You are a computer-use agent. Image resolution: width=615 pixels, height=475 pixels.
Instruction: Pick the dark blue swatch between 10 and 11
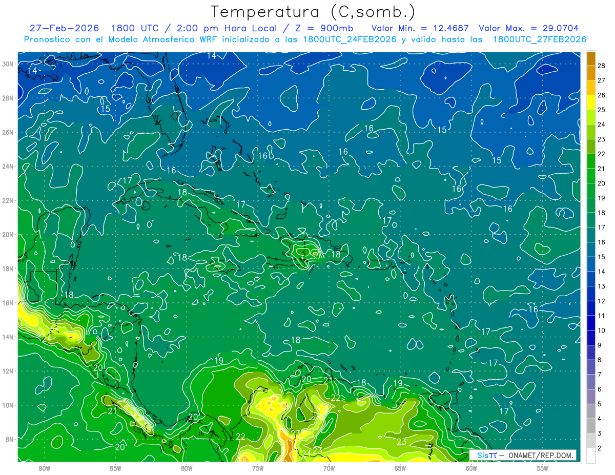(591, 323)
